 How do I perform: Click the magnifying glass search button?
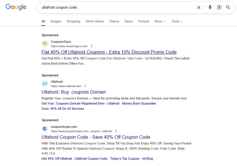(x=228, y=7)
